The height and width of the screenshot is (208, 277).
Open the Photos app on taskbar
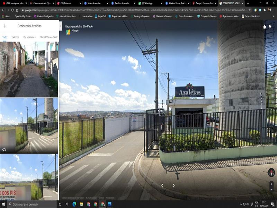coord(110,204)
